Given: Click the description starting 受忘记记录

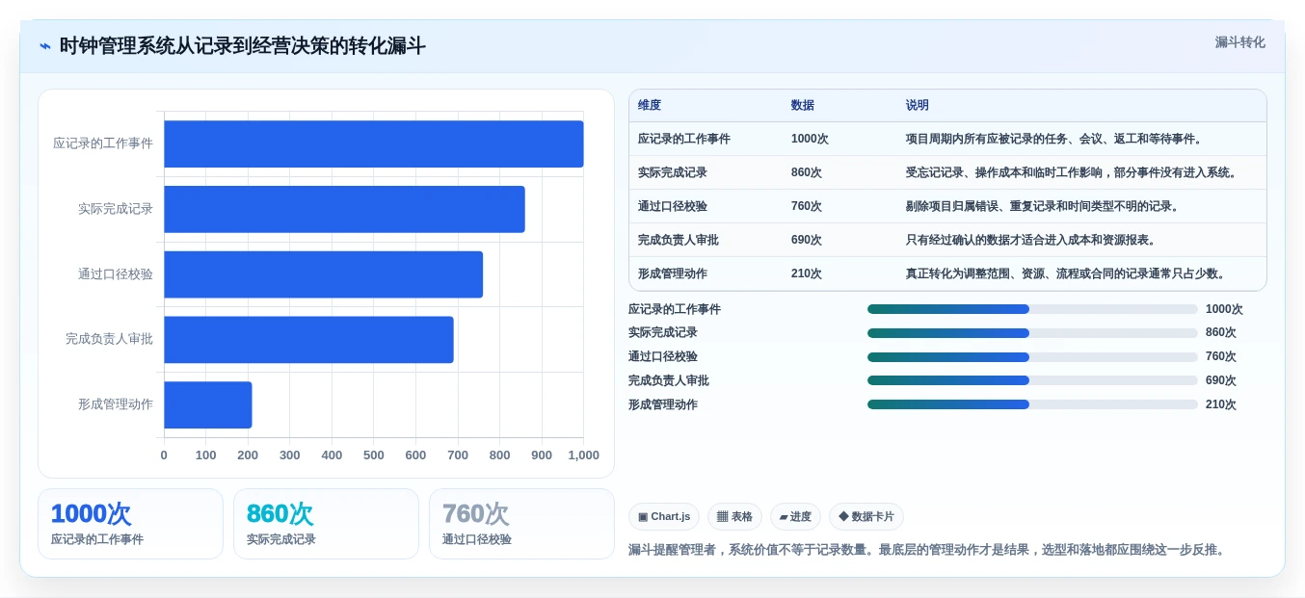Looking at the screenshot, I should 1072,172.
